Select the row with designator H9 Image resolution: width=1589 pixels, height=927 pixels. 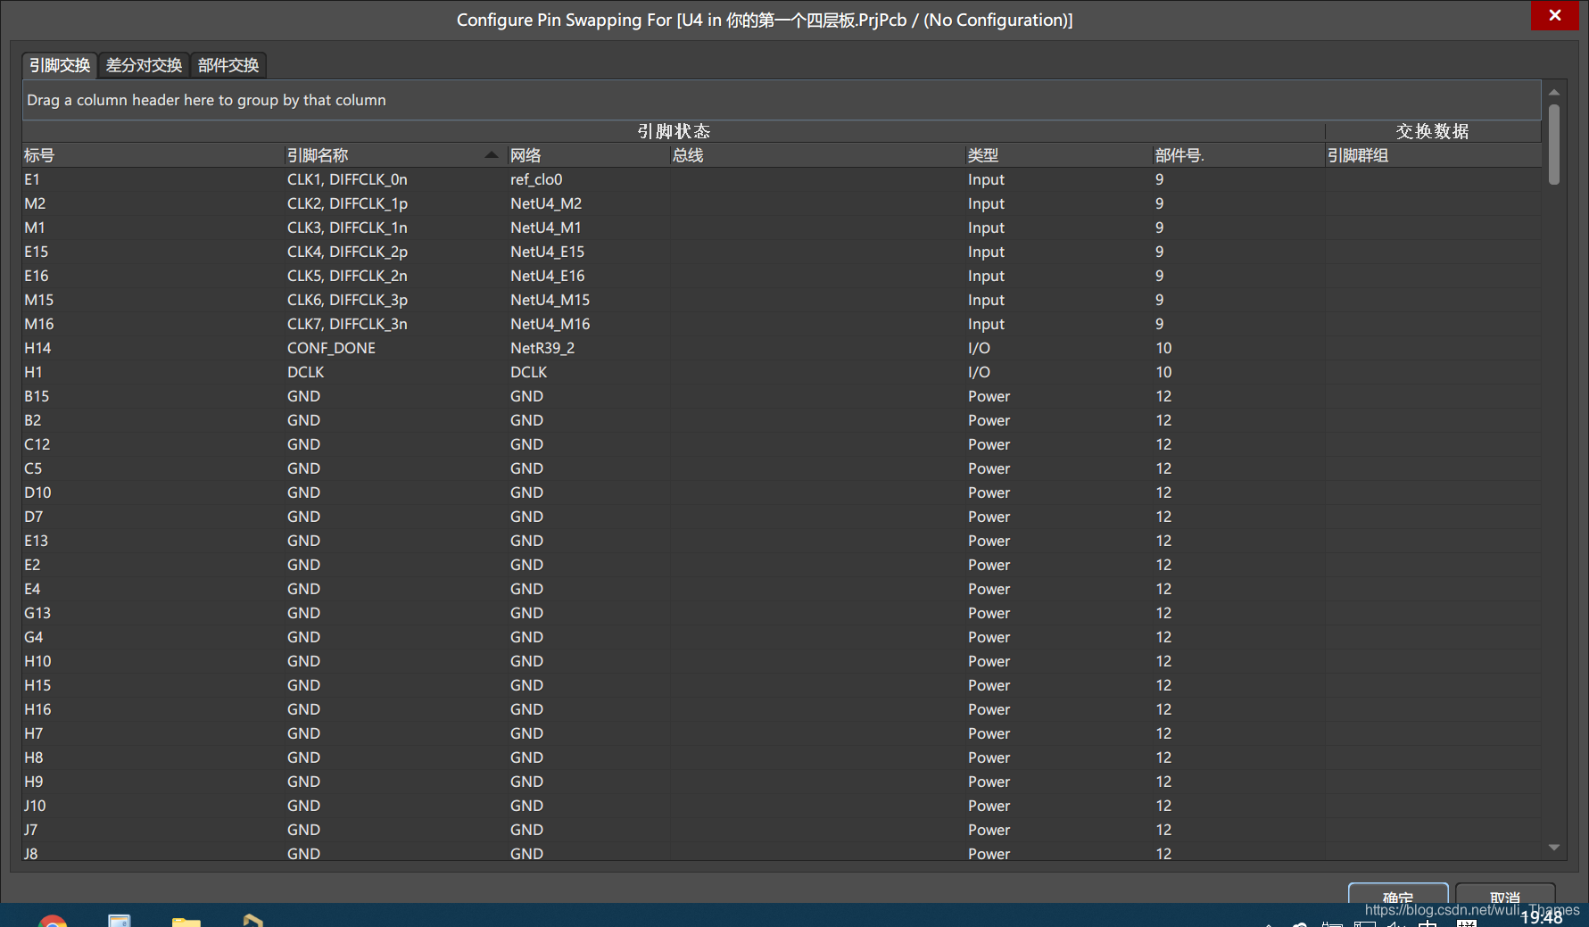[x=782, y=782]
